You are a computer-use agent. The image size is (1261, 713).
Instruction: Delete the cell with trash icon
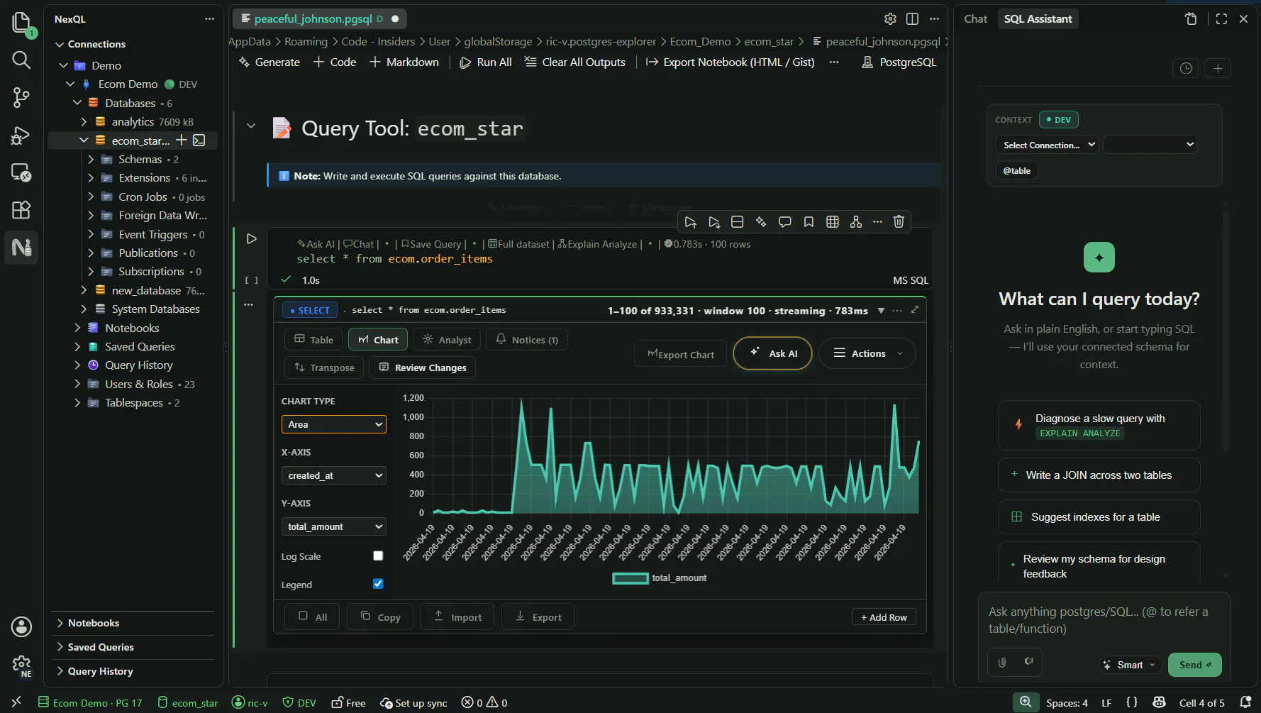[x=899, y=222]
